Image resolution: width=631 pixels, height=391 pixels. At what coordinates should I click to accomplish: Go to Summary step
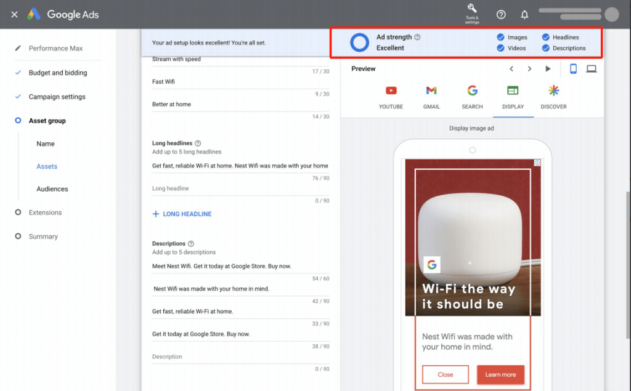(x=43, y=236)
